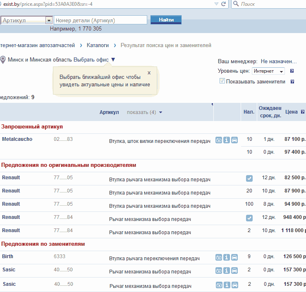Expand the office list arrow after Выбрать офис
This screenshot has height=292, width=306.
113,59
